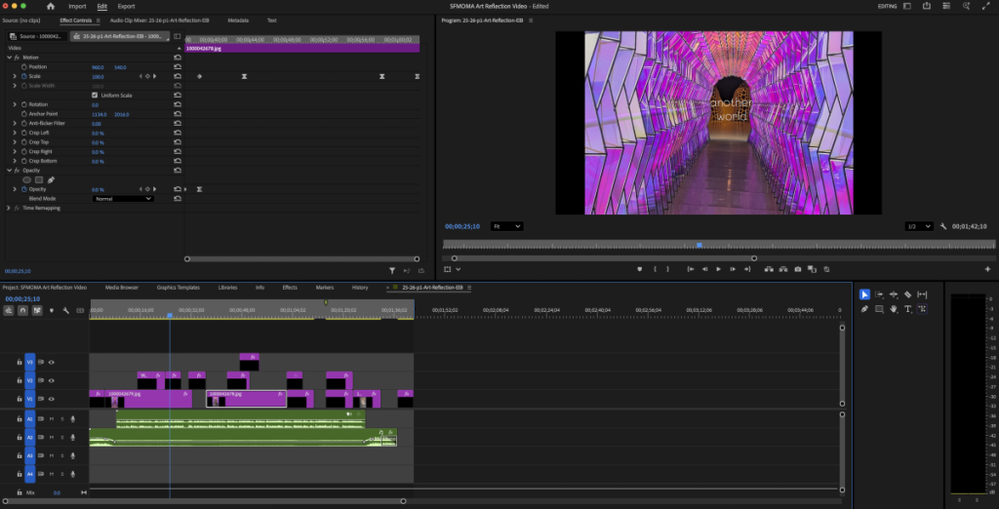
Task: Expand Time Remapping effect
Action: click(x=9, y=209)
